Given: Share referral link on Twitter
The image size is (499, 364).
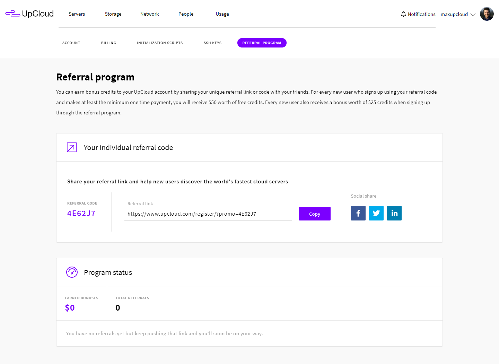Looking at the screenshot, I should pyautogui.click(x=376, y=213).
